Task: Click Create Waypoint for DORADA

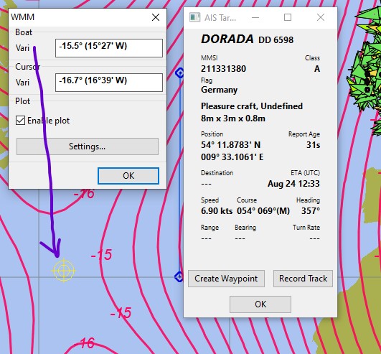Action: pos(226,279)
